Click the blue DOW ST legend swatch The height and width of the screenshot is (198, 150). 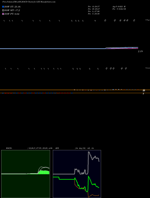pyautogui.click(x=3, y=7)
